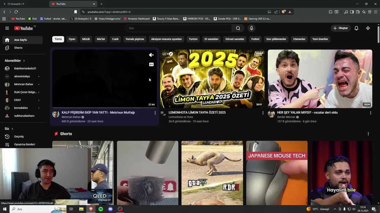Play the LIMON TAYFA 2025 ÖZETİ thumbnail
The width and height of the screenshot is (380, 213).
pyautogui.click(x=212, y=79)
